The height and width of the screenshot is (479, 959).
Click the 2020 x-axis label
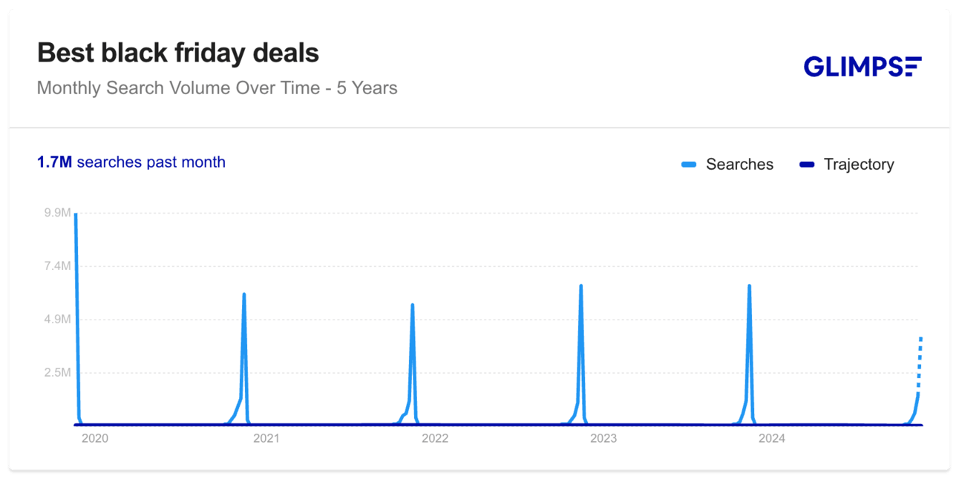pos(95,438)
